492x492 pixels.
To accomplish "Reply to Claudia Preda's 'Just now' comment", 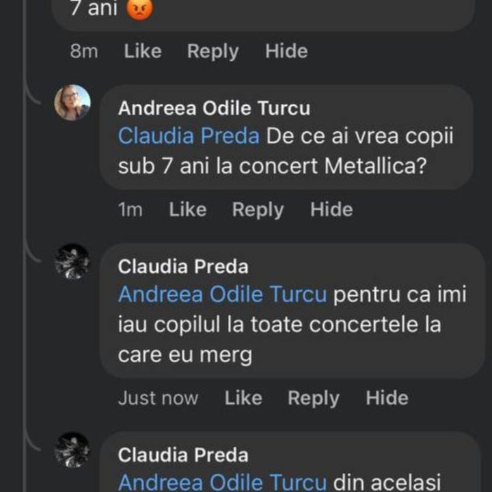I will 313,398.
